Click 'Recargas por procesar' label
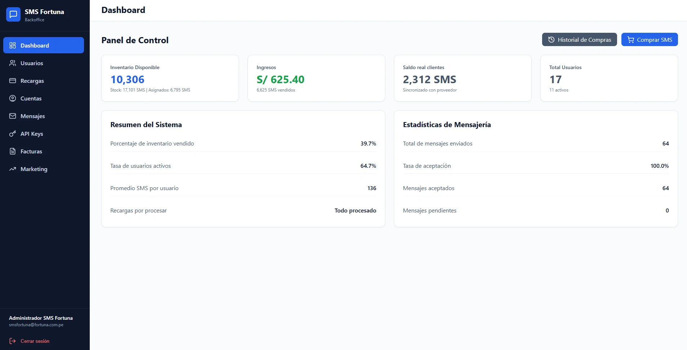This screenshot has height=350, width=687. click(x=138, y=210)
